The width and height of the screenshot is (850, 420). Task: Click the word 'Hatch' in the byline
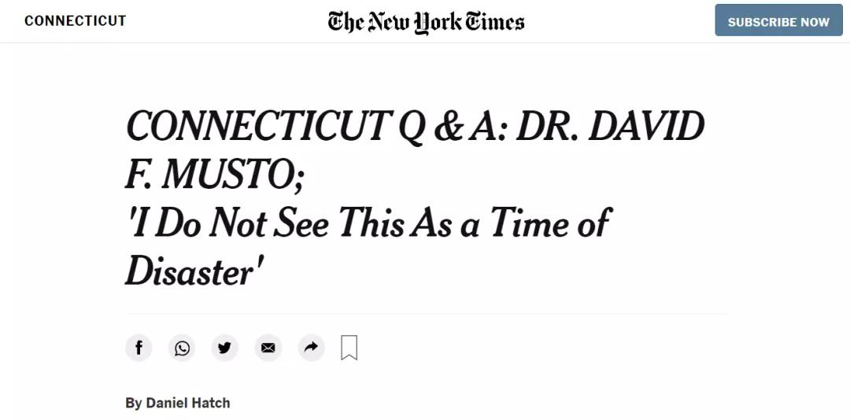[209, 403]
